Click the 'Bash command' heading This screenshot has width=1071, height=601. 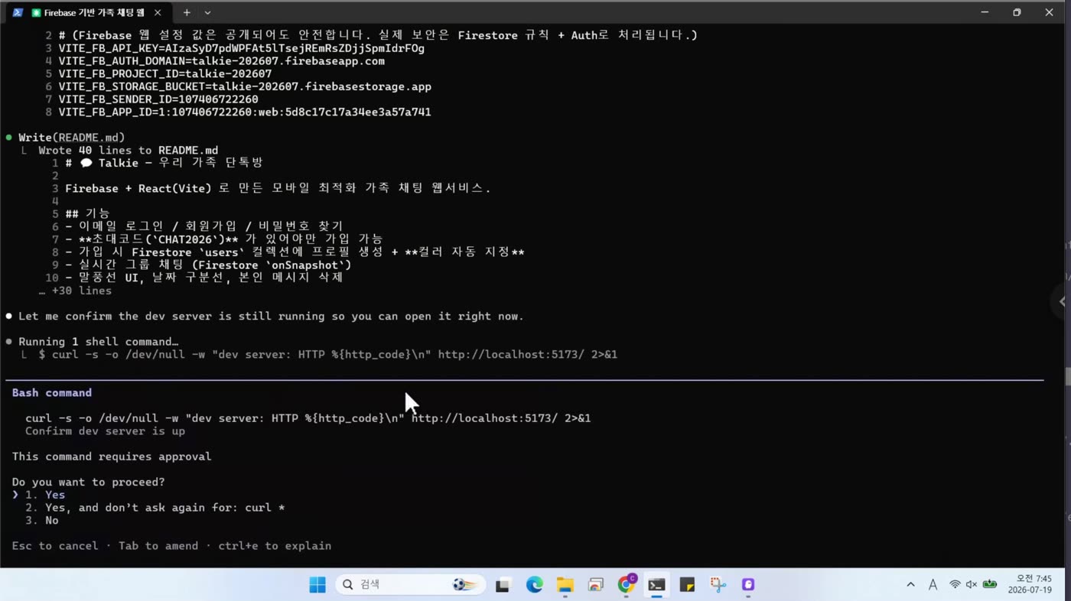[52, 393]
